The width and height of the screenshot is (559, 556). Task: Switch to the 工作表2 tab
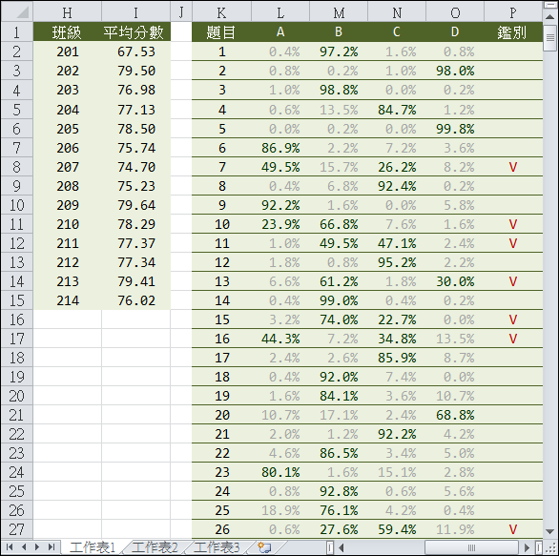[x=155, y=547]
